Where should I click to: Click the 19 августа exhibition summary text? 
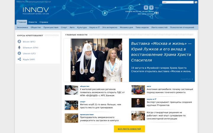[x=161, y=69]
